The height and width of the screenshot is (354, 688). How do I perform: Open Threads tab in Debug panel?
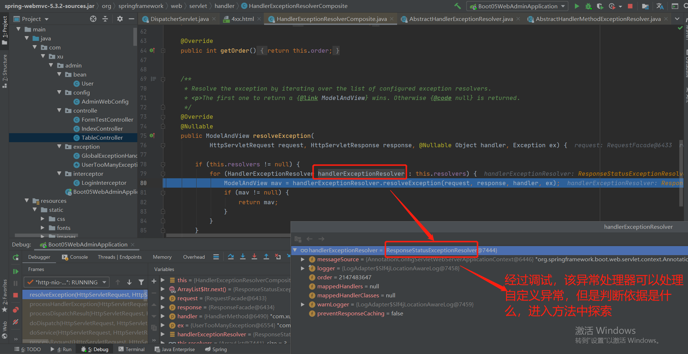[120, 257]
